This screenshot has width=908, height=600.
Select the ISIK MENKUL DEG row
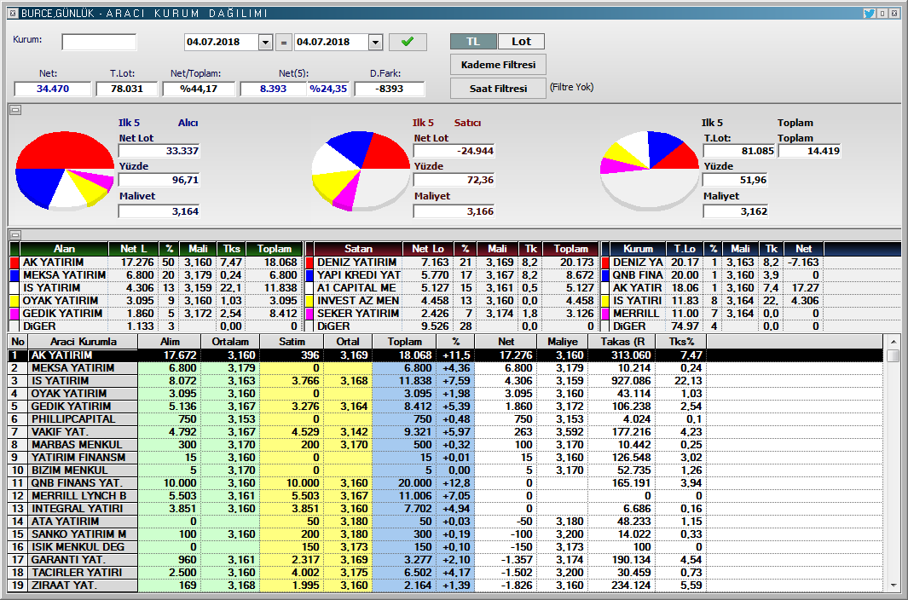[x=446, y=546]
